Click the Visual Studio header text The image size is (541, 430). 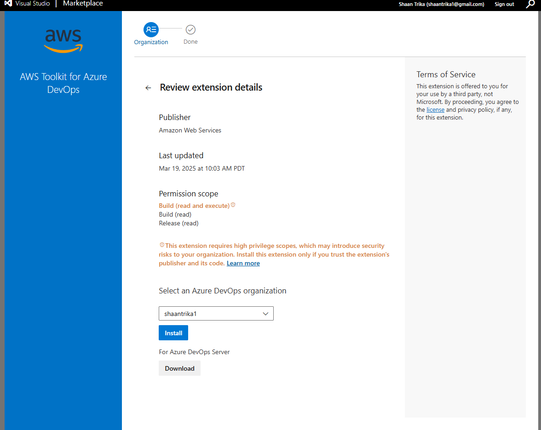[x=32, y=3]
